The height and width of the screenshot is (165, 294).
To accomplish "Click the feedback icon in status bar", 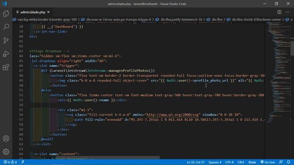I will click(281, 162).
